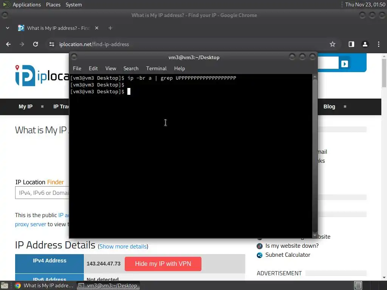View site information icon in address bar

point(51,44)
